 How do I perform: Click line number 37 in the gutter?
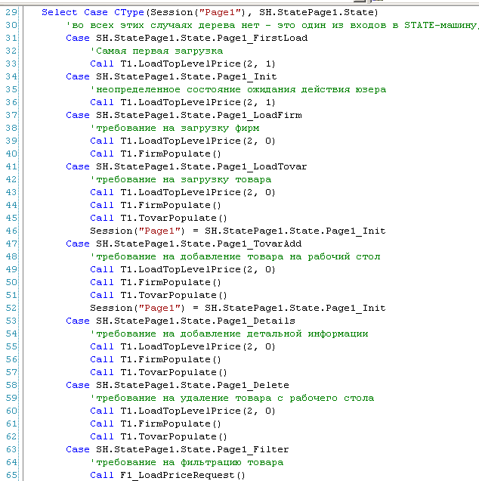[x=11, y=116]
